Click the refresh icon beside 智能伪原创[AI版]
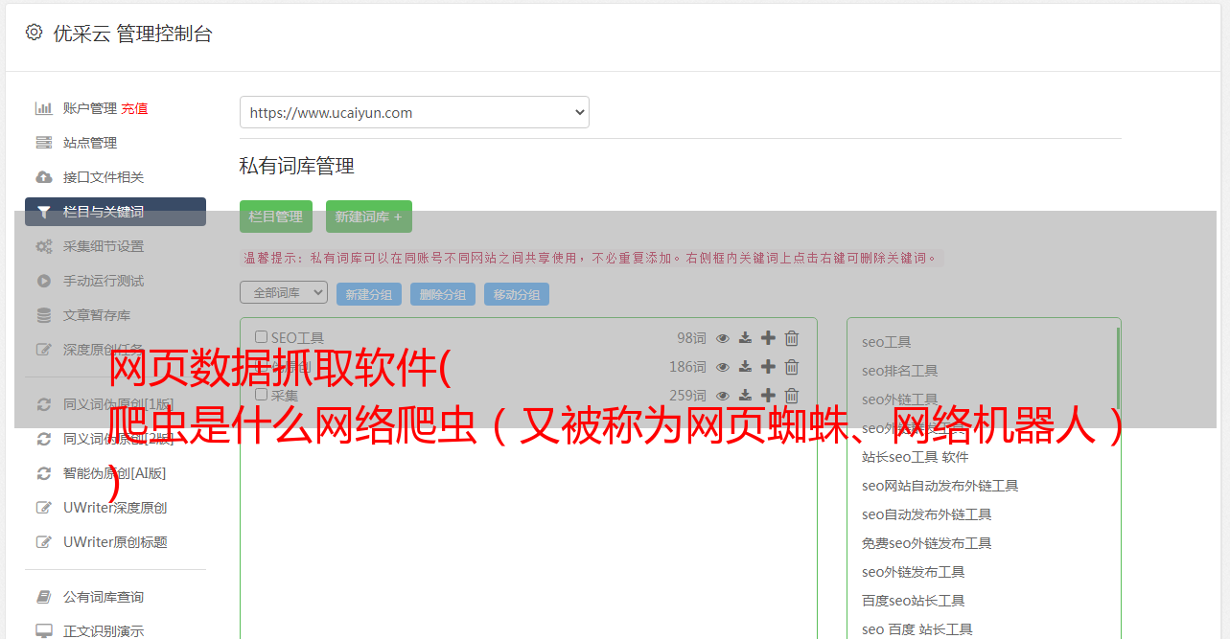The image size is (1230, 639). click(x=43, y=473)
